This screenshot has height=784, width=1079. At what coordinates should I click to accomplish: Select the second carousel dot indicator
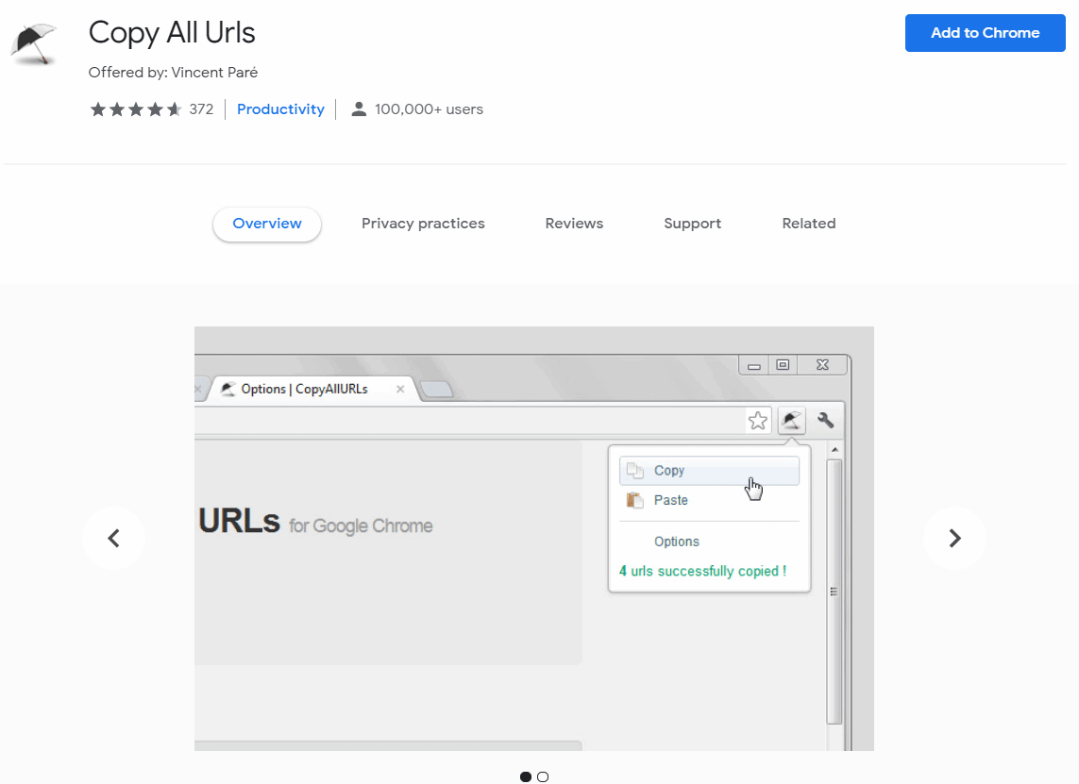[543, 776]
